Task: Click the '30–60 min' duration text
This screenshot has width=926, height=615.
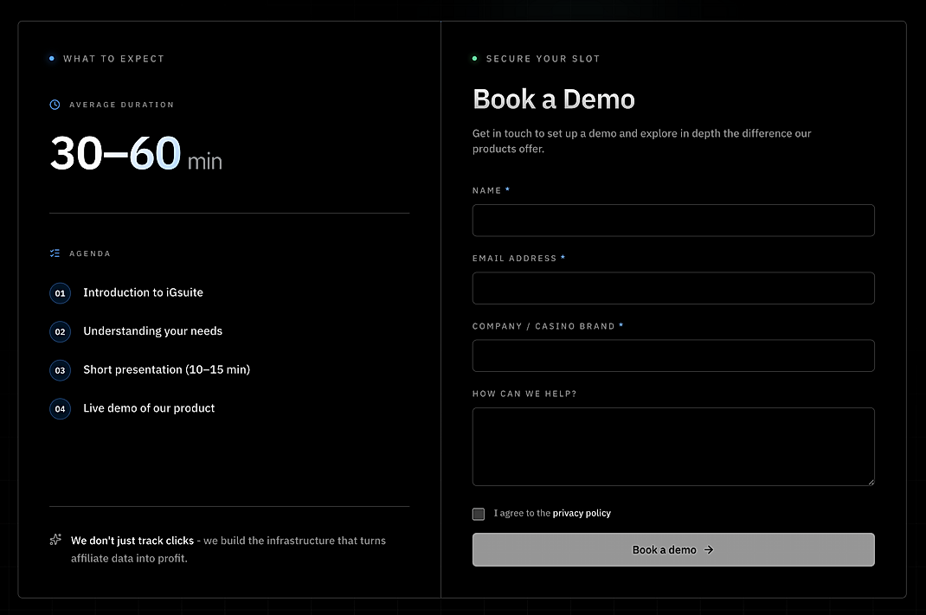Action: pos(137,153)
